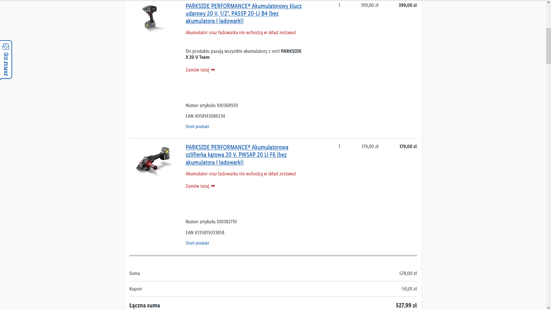Open the ZAPISZ SIĘ! signup label
Screen dimensions: 551x310
[x=6, y=64]
